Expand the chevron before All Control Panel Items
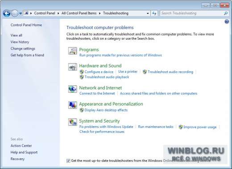Screen dimensions: 232x169 click(58, 13)
